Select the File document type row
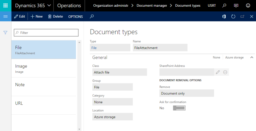 pos(44,50)
